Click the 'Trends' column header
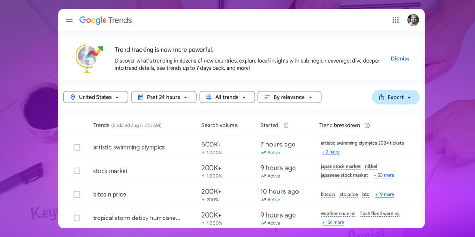This screenshot has width=475, height=237. pyautogui.click(x=101, y=125)
